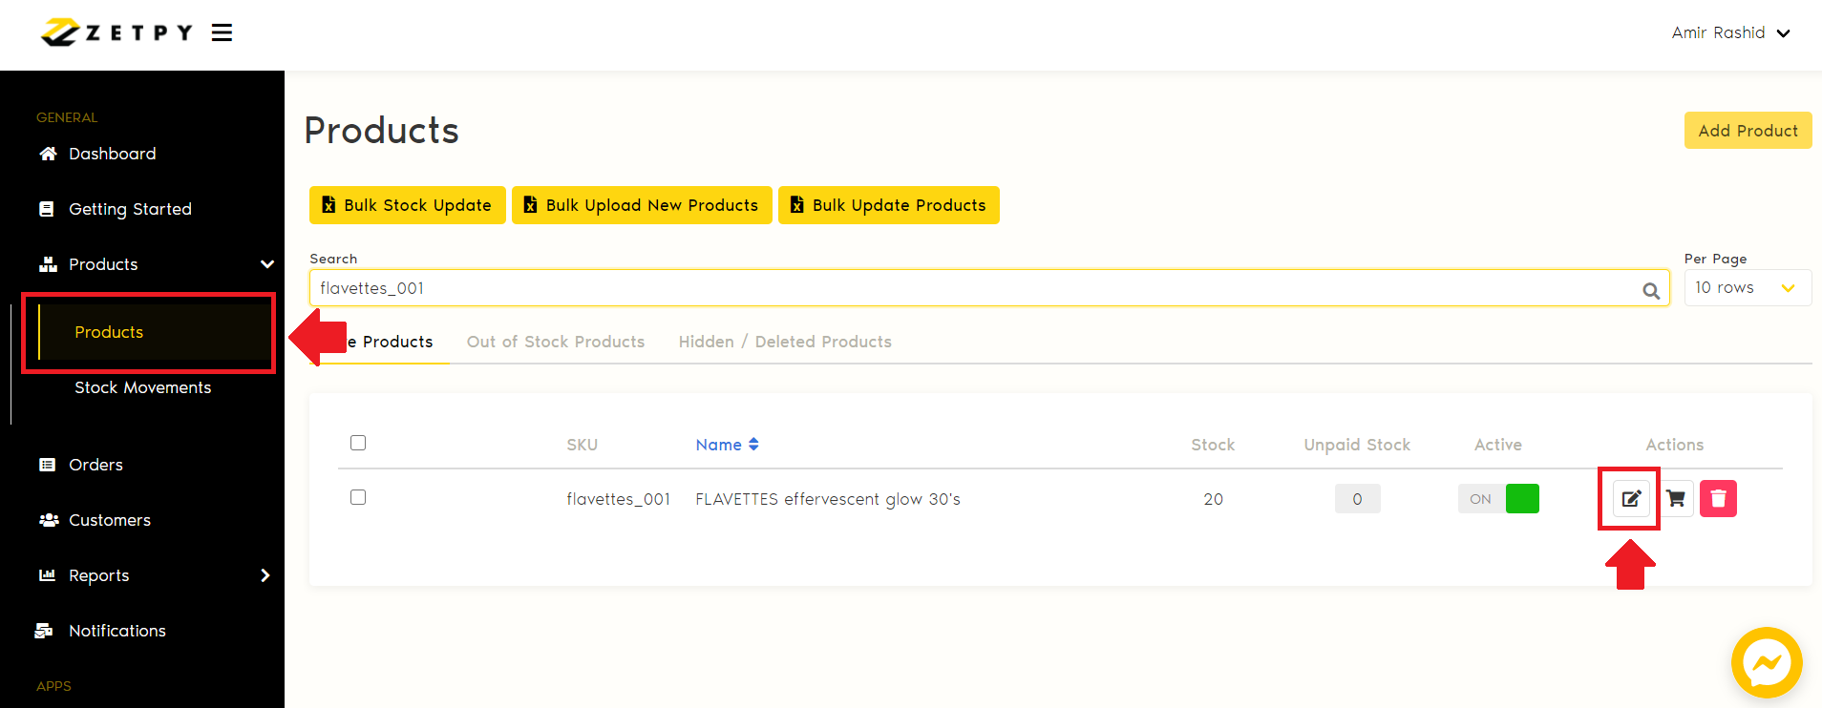1822x708 pixels.
Task: Toggle the Active ON switch for flavettes_001
Action: pyautogui.click(x=1498, y=499)
